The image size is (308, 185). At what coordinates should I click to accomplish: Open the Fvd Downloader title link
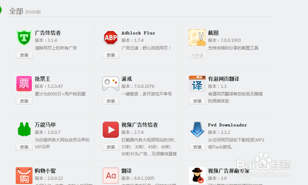pyautogui.click(x=227, y=125)
